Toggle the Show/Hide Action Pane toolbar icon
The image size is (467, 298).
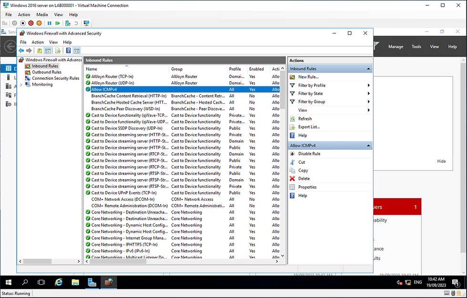pyautogui.click(x=77, y=50)
